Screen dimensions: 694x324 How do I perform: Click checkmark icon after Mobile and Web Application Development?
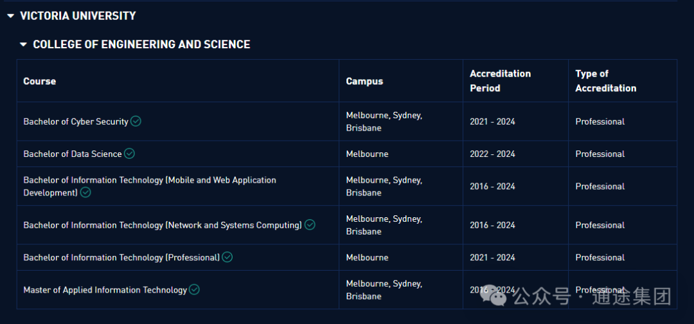coord(85,192)
